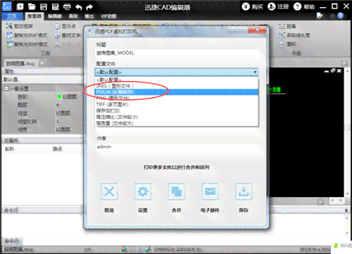
Task: Click the 购买 purchase icon
Action: click(x=246, y=6)
